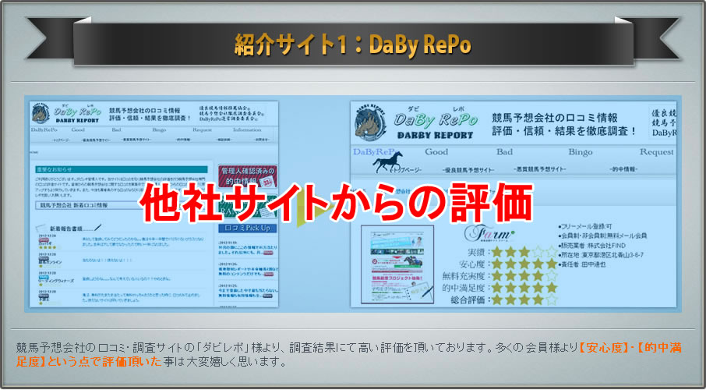Open the Bad tab in right screenshot
Image resolution: width=706 pixels, height=390 pixels.
coord(504,152)
